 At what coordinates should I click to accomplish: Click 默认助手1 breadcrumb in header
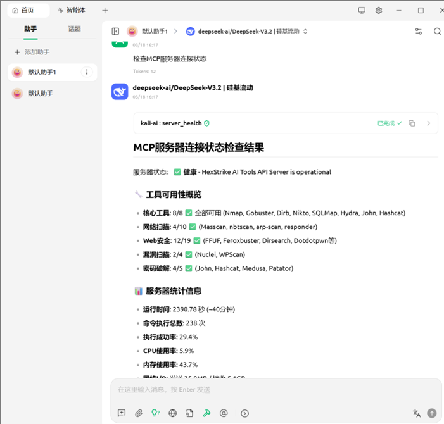[147, 31]
